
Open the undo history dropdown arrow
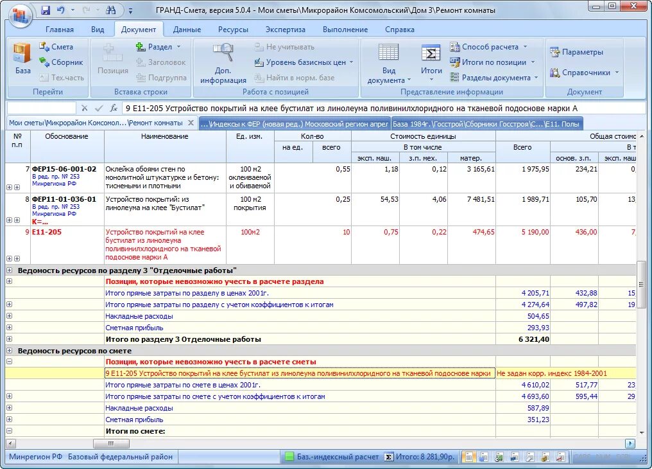tap(73, 10)
